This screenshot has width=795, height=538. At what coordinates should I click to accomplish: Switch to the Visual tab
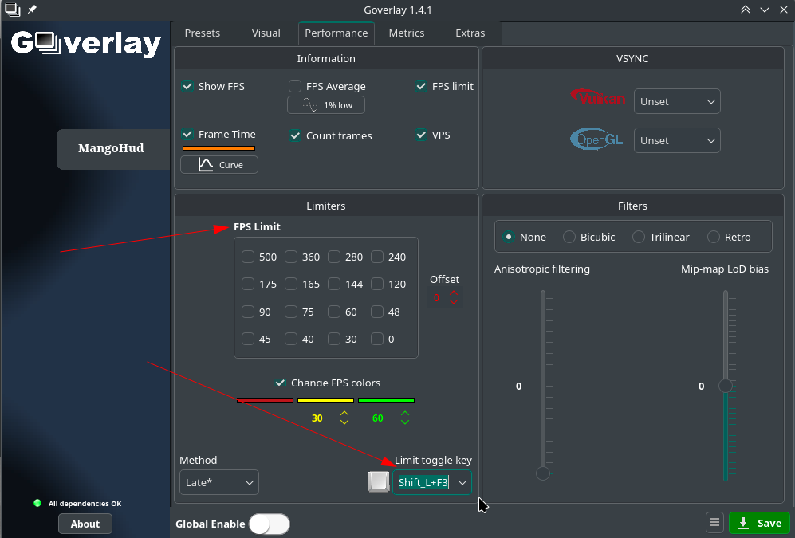tap(266, 33)
